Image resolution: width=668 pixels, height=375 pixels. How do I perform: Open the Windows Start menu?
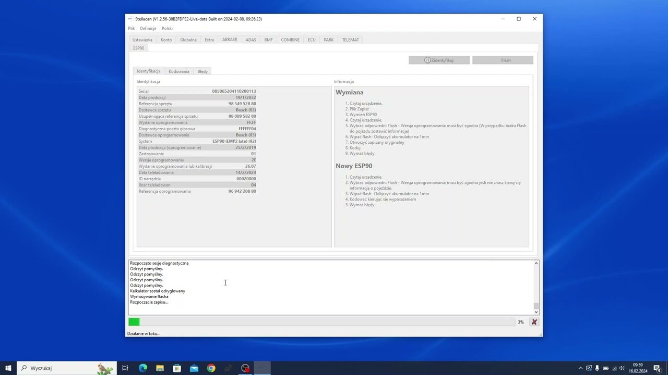8,368
